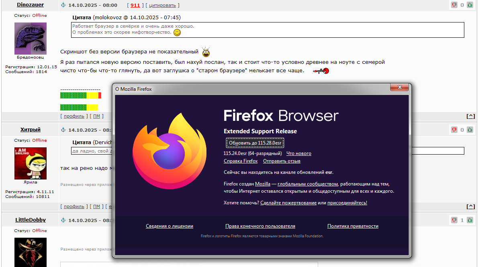Click 'ПМ' link under Dinozauer's post
Image resolution: width=478 pixels, height=267 pixels.
pos(96,116)
